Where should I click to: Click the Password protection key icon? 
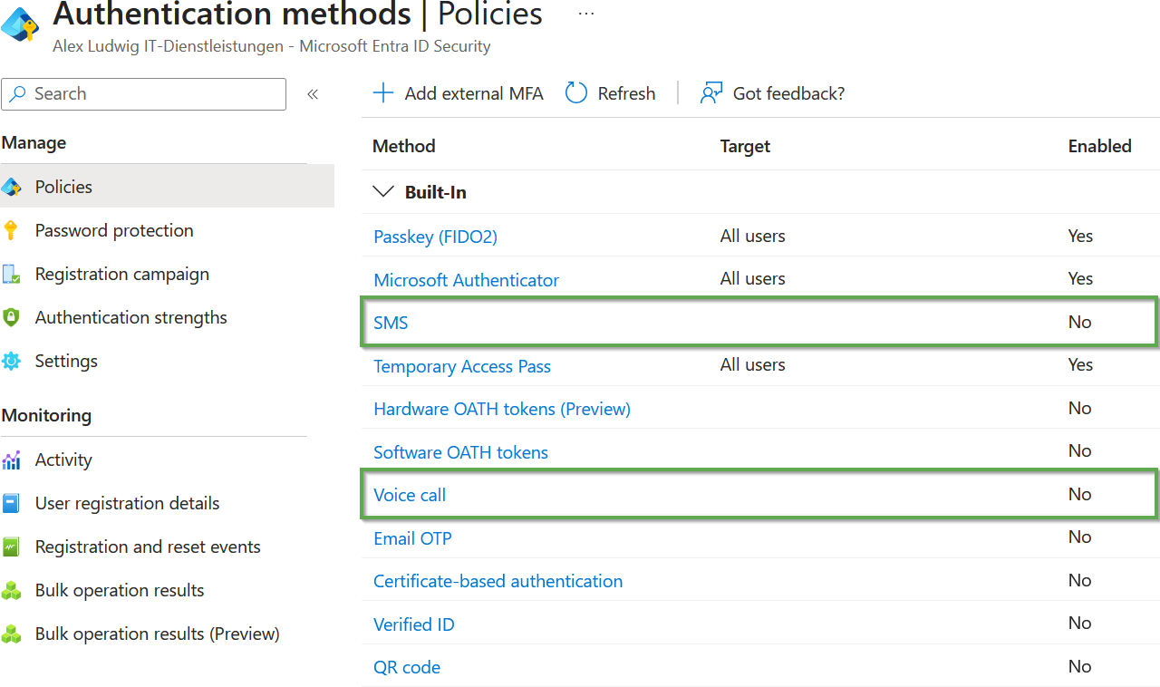coord(11,231)
